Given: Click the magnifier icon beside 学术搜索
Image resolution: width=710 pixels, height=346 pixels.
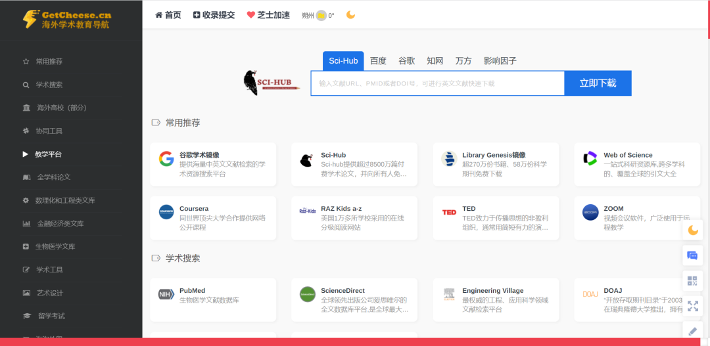Looking at the screenshot, I should pyautogui.click(x=26, y=85).
